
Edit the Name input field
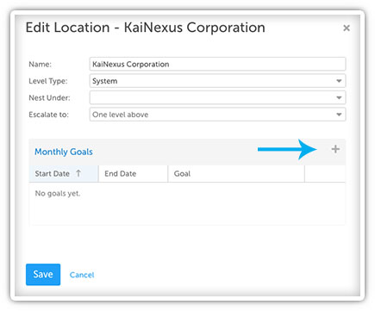click(x=217, y=64)
